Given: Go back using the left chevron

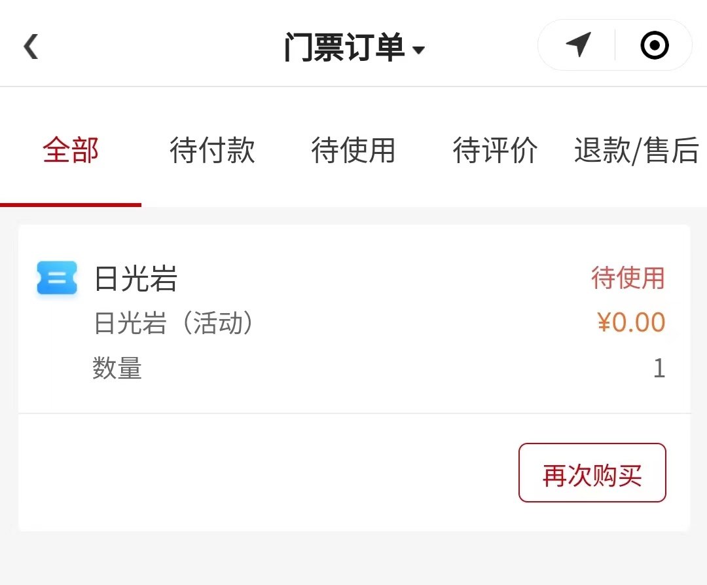Looking at the screenshot, I should pos(31,47).
